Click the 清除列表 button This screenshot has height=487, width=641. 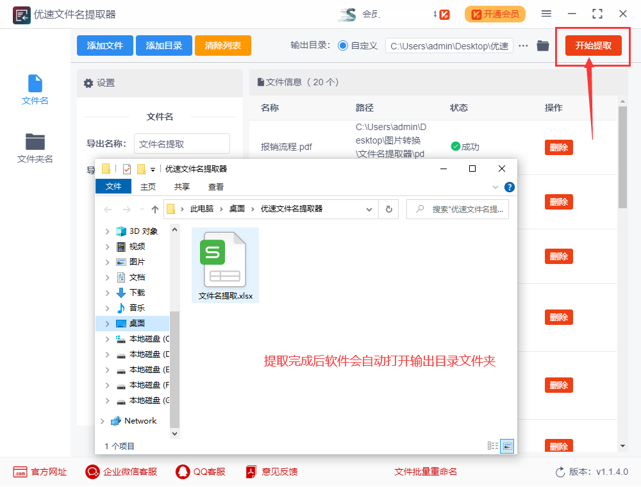click(x=222, y=45)
